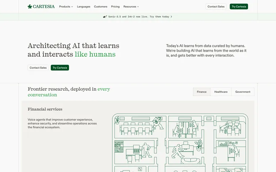Click Try Cartesia below the hero headline
Screen dimensions: 276x172
[x=60, y=68]
